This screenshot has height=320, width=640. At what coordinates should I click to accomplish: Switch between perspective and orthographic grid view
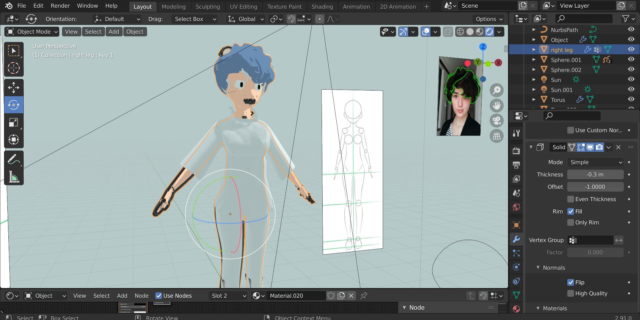[497, 136]
